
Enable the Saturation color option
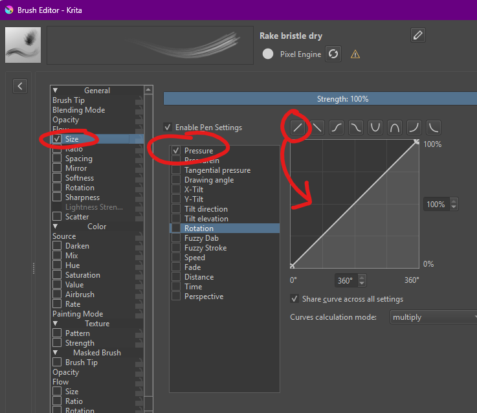pyautogui.click(x=57, y=275)
